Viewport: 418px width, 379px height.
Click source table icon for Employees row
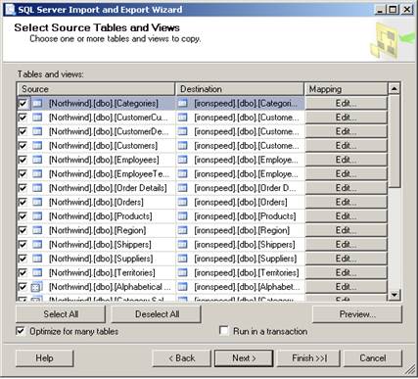pos(37,160)
